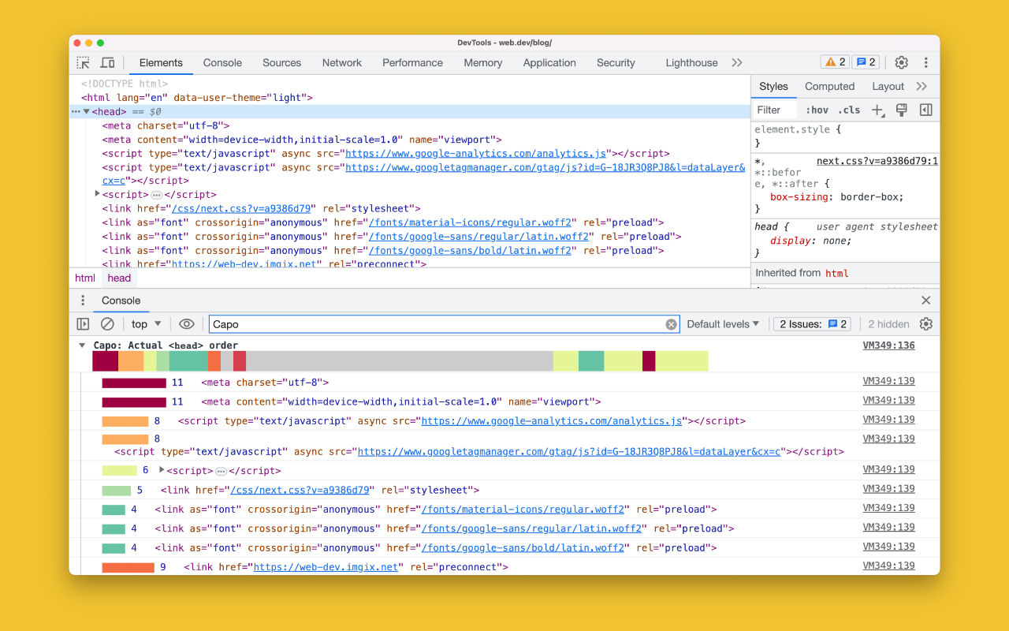Screen dimensions: 1009x631
Task: Activate the inspect element picker icon
Action: [83, 62]
